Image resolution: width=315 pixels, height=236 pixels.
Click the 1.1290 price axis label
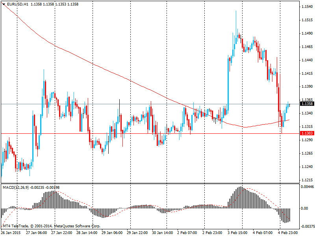coord(307,140)
